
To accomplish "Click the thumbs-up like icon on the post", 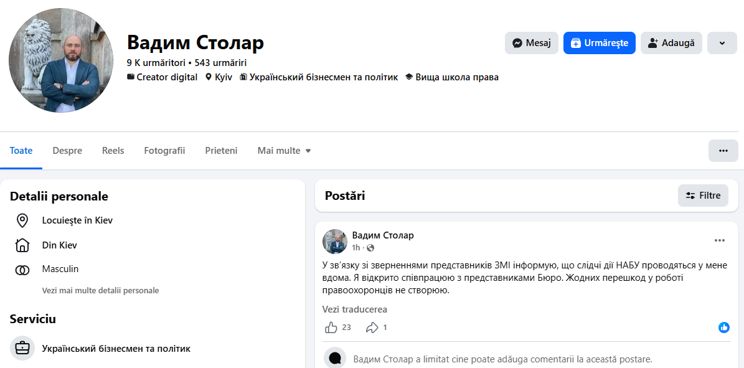I will click(331, 327).
